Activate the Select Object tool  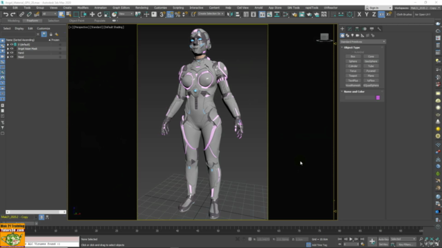tap(61, 14)
